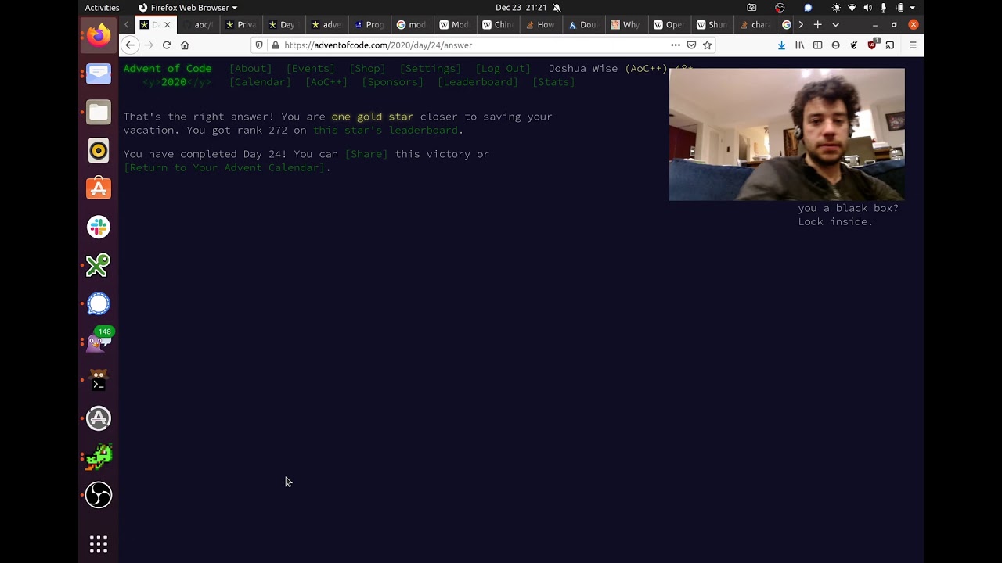Open Night Light indicator in top bar
Screen dimensions: 1002x563
click(x=836, y=8)
